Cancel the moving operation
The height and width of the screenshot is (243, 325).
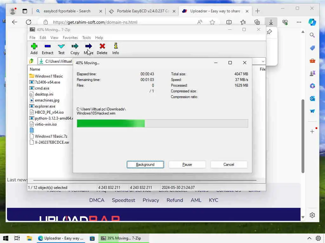coord(229,165)
